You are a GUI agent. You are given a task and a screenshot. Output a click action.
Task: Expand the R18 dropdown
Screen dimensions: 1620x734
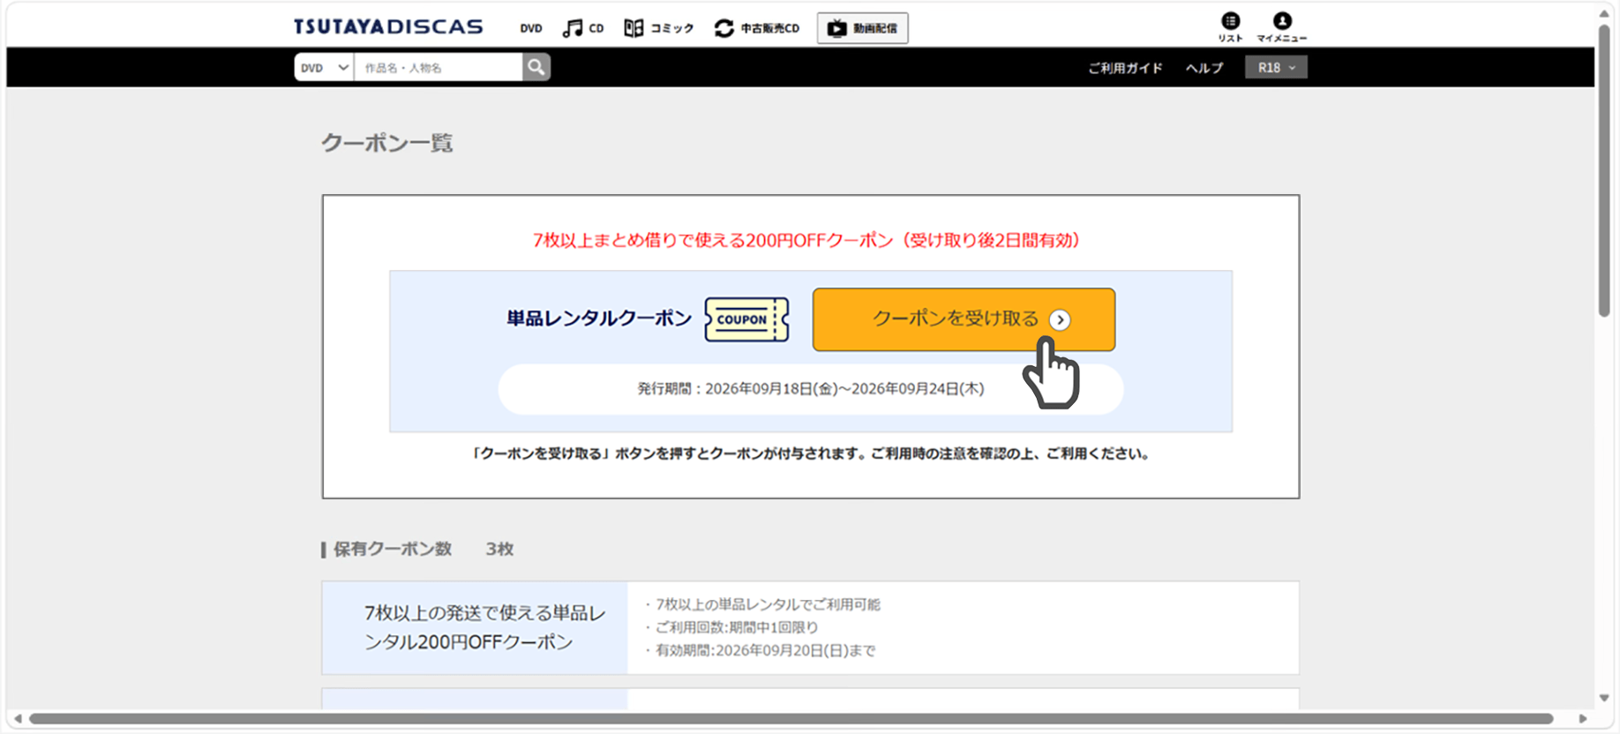[x=1276, y=67]
